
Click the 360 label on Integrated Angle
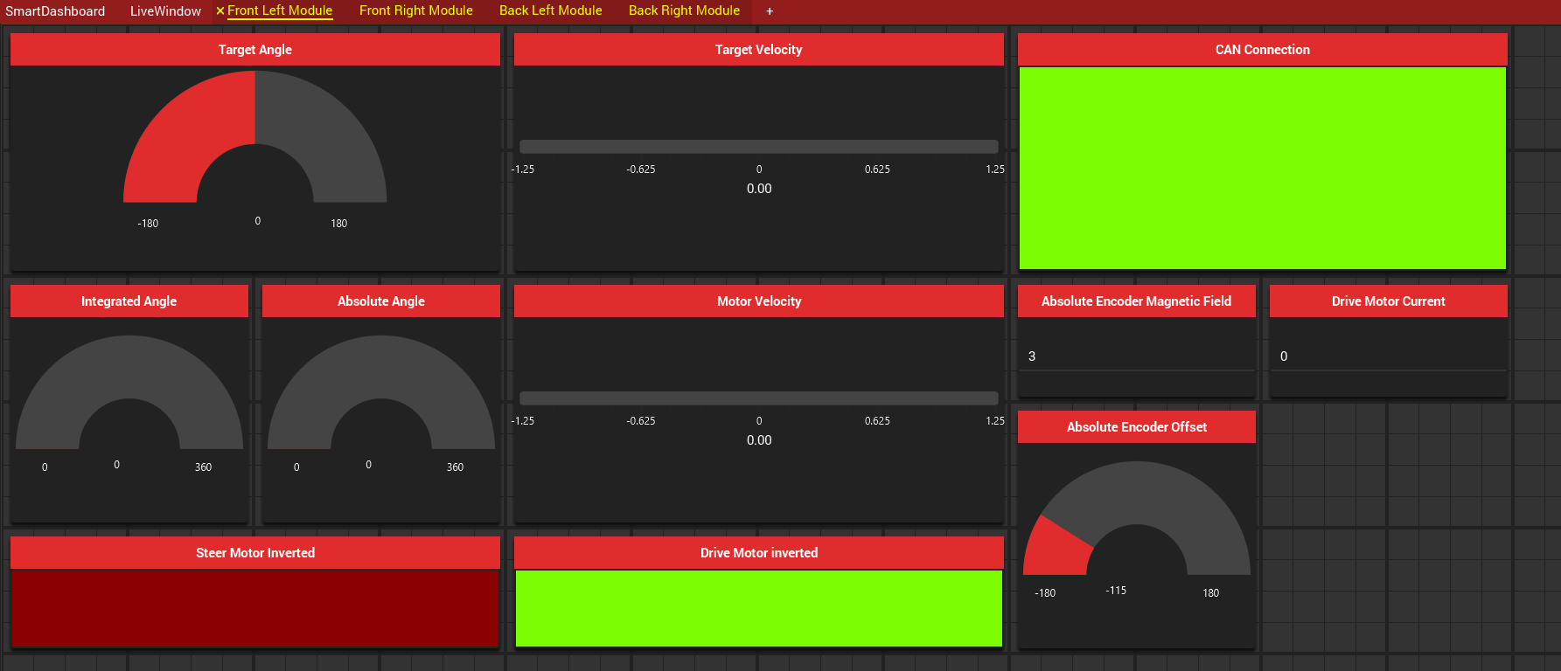coord(203,467)
